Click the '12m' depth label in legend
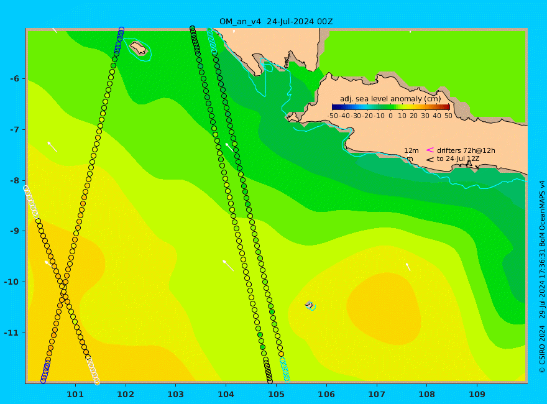547x404 pixels. coord(411,150)
